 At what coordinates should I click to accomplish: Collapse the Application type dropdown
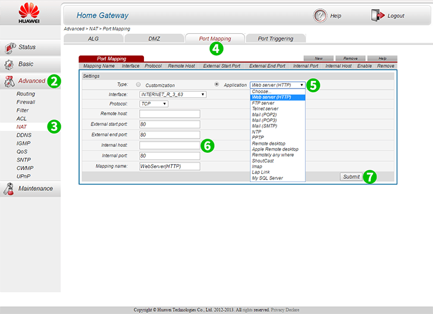pyautogui.click(x=278, y=85)
